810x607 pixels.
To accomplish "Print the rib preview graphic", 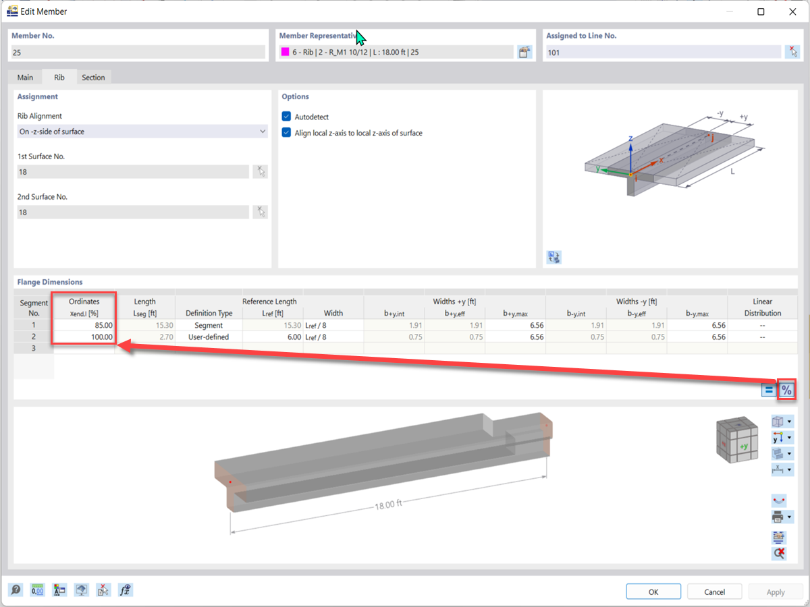I will [778, 517].
